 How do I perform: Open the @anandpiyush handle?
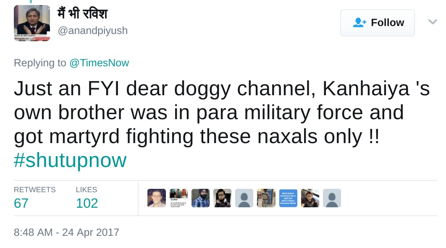pyautogui.click(x=93, y=31)
